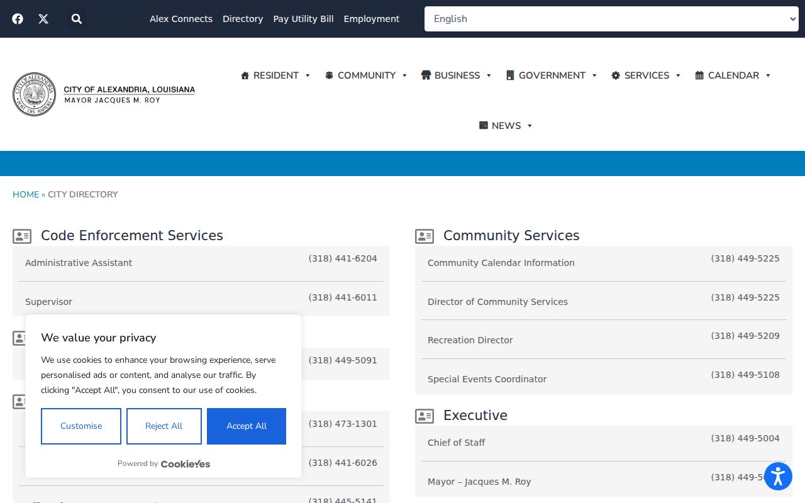Go to the Directory page
Screen dimensions: 805x503
coord(243,19)
